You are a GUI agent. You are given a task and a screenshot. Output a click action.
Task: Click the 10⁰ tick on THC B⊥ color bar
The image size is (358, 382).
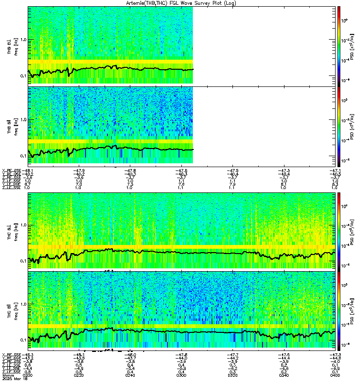click(x=344, y=207)
